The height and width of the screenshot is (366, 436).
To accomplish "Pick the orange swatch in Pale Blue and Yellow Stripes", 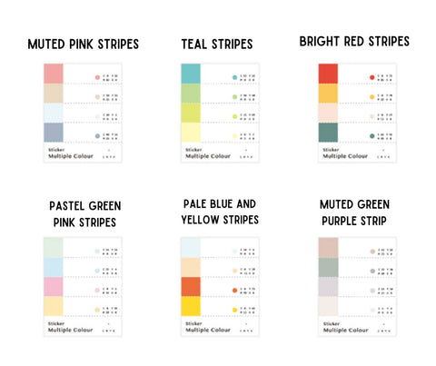I will click(191, 286).
